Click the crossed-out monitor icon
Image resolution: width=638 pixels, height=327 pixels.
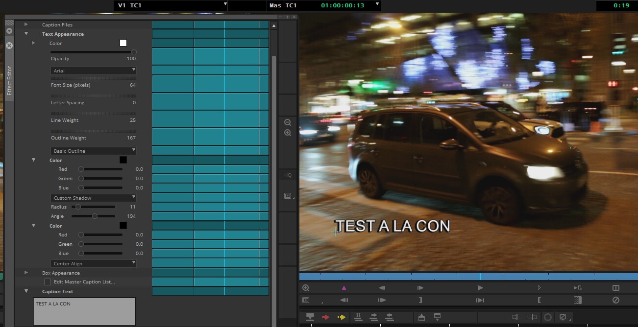pos(564,317)
